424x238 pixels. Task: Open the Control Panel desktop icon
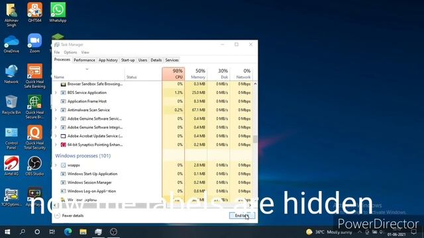11,138
